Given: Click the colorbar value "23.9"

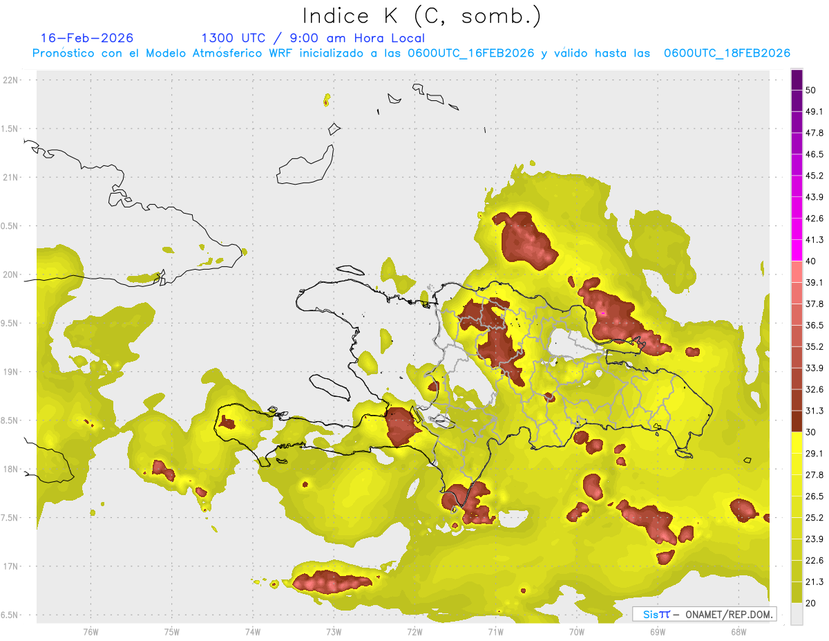Looking at the screenshot, I should 814,539.
